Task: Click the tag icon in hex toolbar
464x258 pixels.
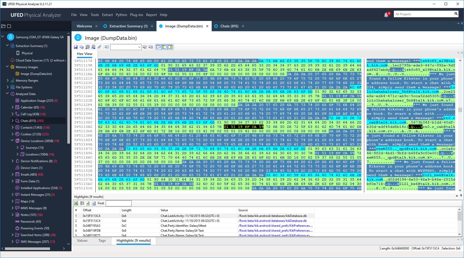Action: click(99, 47)
